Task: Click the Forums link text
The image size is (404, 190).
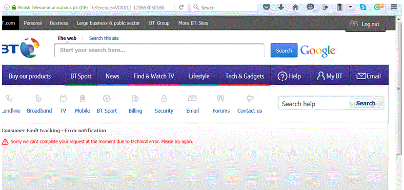Action: tap(221, 111)
